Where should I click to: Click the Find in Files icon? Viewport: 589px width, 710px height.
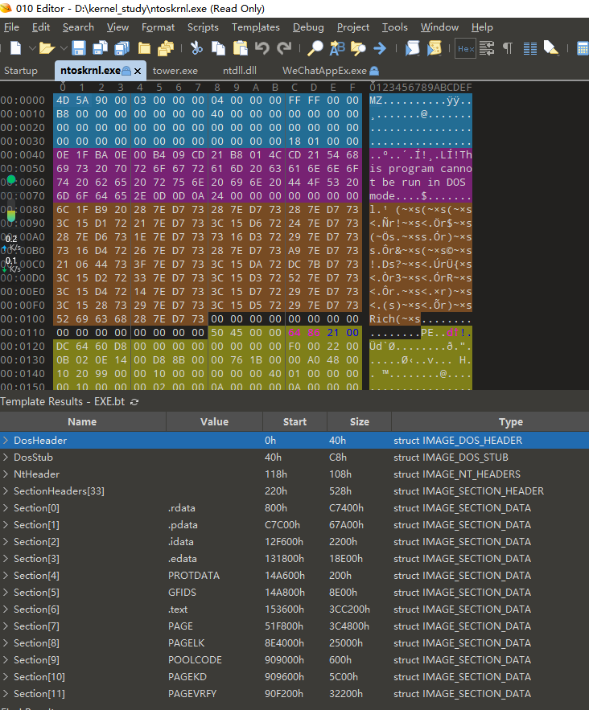coord(358,48)
